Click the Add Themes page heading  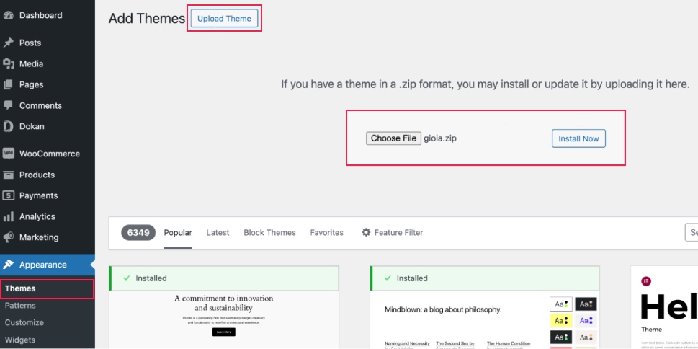tap(146, 18)
